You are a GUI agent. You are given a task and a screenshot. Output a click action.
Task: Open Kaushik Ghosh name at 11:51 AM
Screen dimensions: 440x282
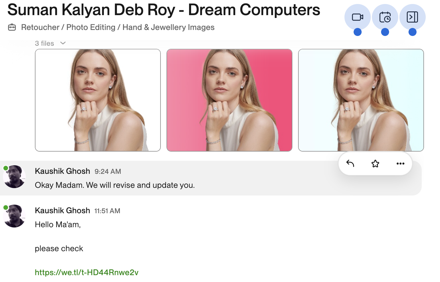pyautogui.click(x=62, y=210)
